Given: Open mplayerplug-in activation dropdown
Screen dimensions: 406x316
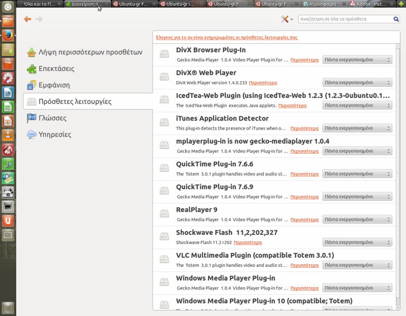Looking at the screenshot, I should 357,151.
